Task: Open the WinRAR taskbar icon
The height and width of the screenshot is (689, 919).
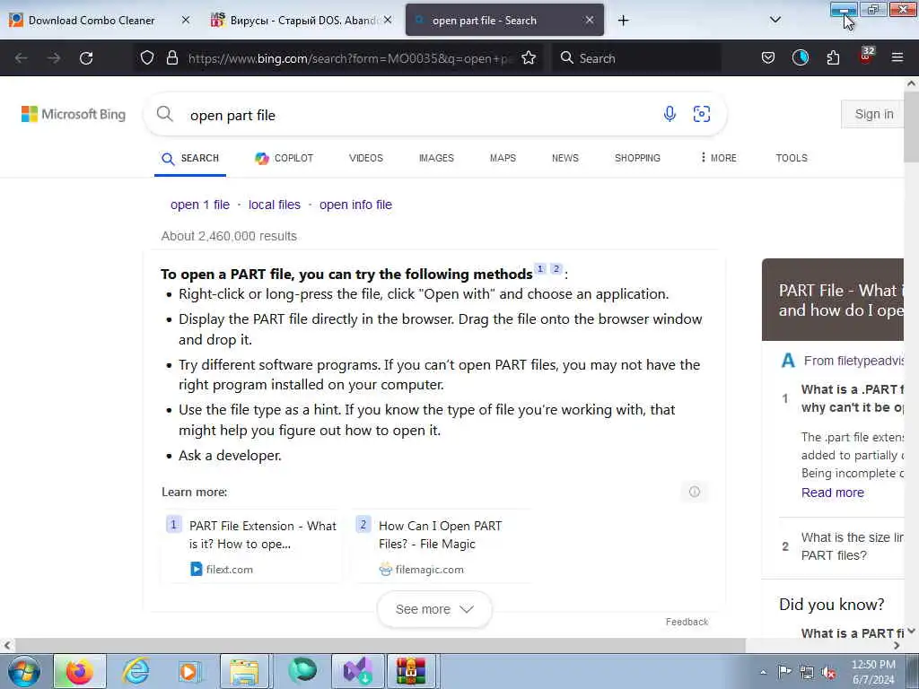Action: click(x=411, y=671)
